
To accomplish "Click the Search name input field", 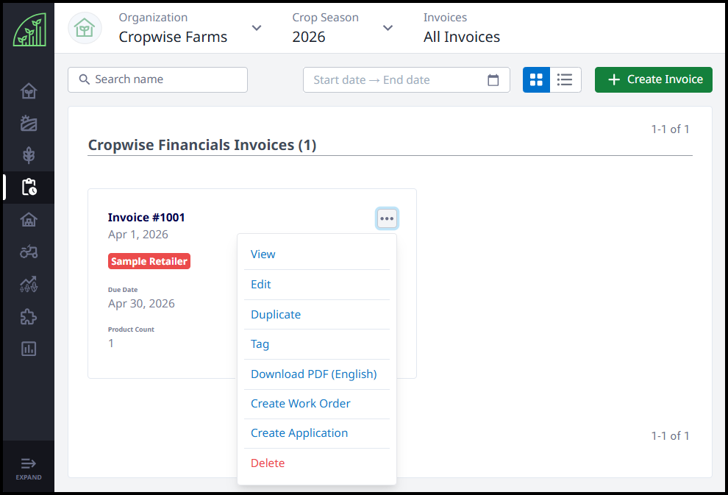I will click(158, 80).
